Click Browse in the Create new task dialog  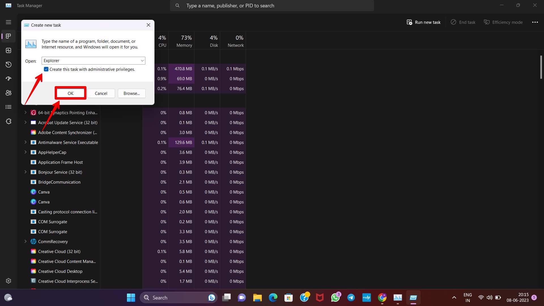tap(131, 93)
